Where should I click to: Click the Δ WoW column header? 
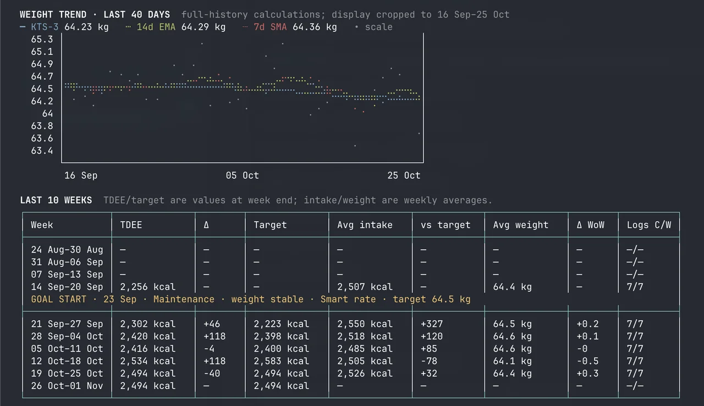[590, 225]
